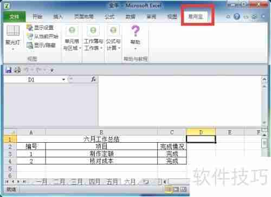The height and width of the screenshot is (197, 271).
Task: Click the insert new worksheet tab icon
Action: (146, 181)
